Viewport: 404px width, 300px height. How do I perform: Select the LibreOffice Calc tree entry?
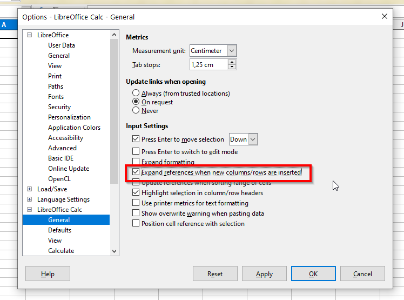click(x=59, y=209)
